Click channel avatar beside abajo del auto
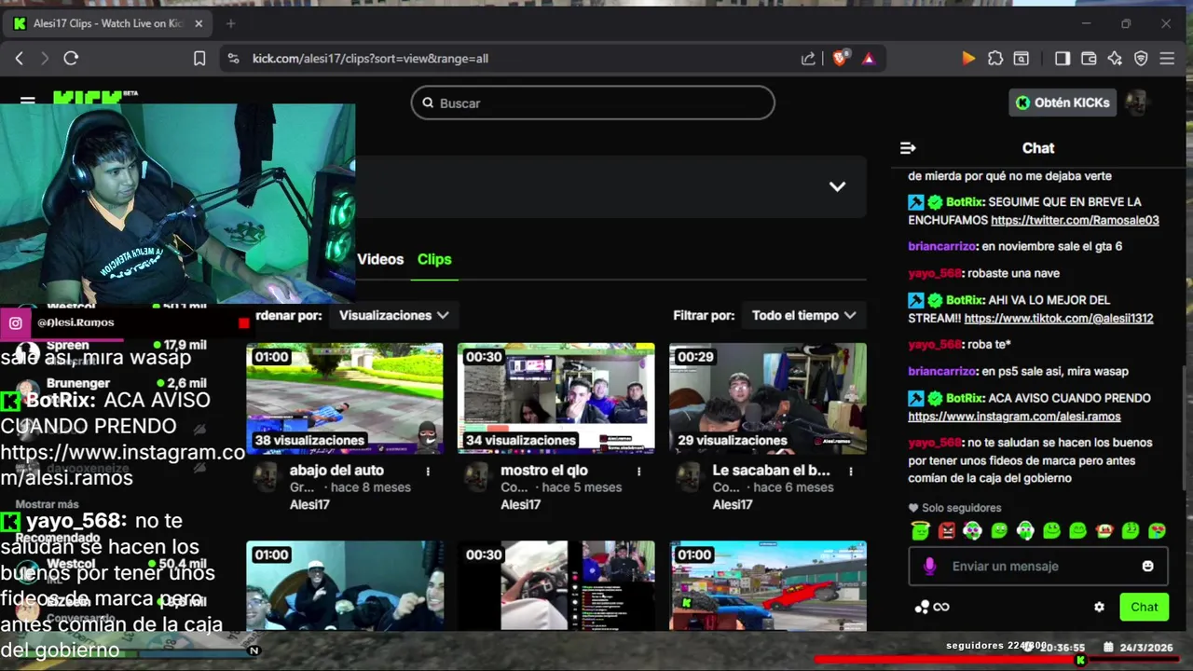This screenshot has height=671, width=1193. tap(265, 476)
